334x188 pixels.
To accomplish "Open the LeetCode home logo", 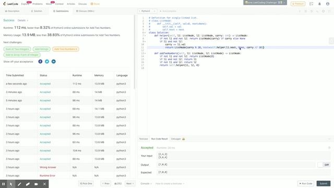I will pos(10,4).
